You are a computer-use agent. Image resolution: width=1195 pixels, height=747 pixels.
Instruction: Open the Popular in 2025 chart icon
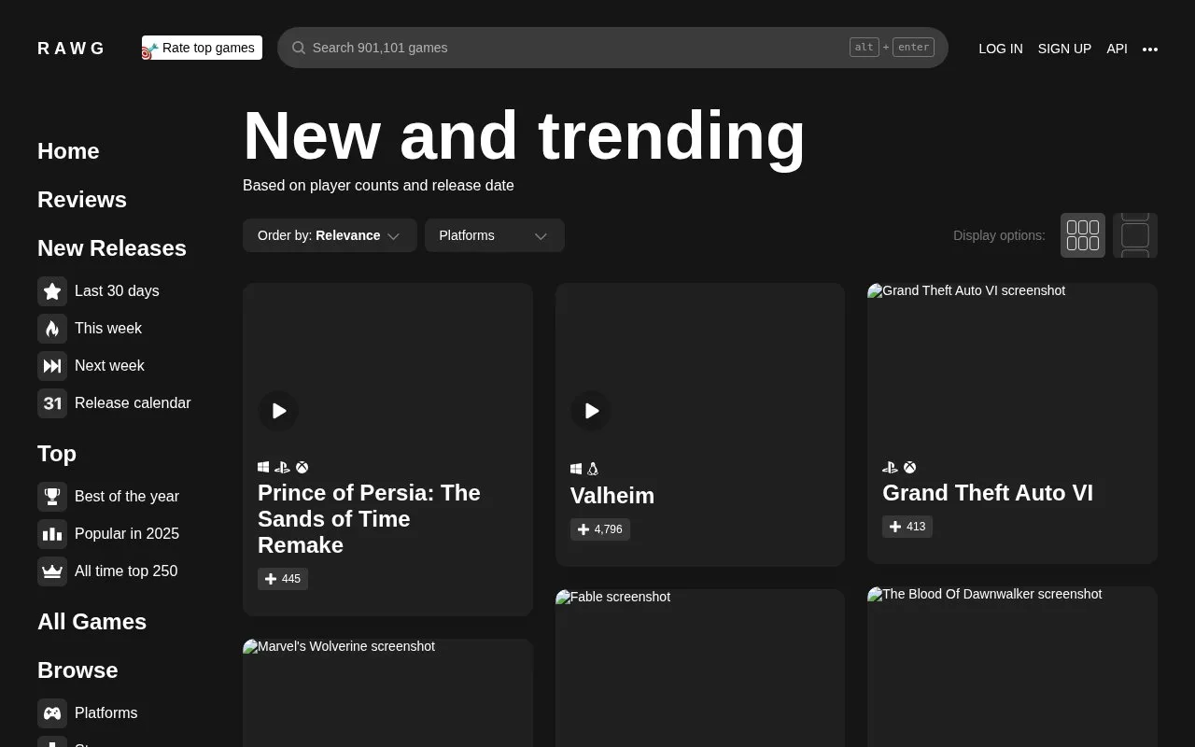(x=52, y=534)
